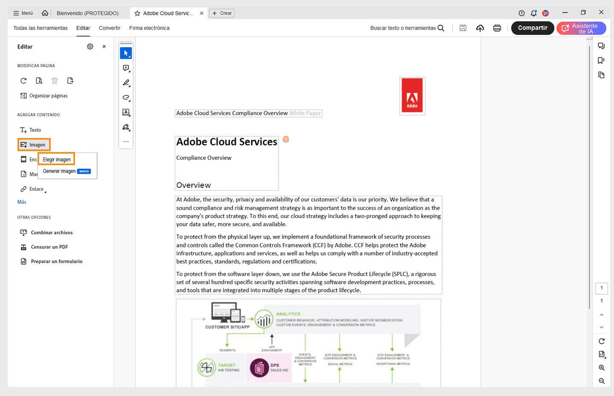Open the Asistente de IA
This screenshot has height=396, width=614.
tap(581, 28)
